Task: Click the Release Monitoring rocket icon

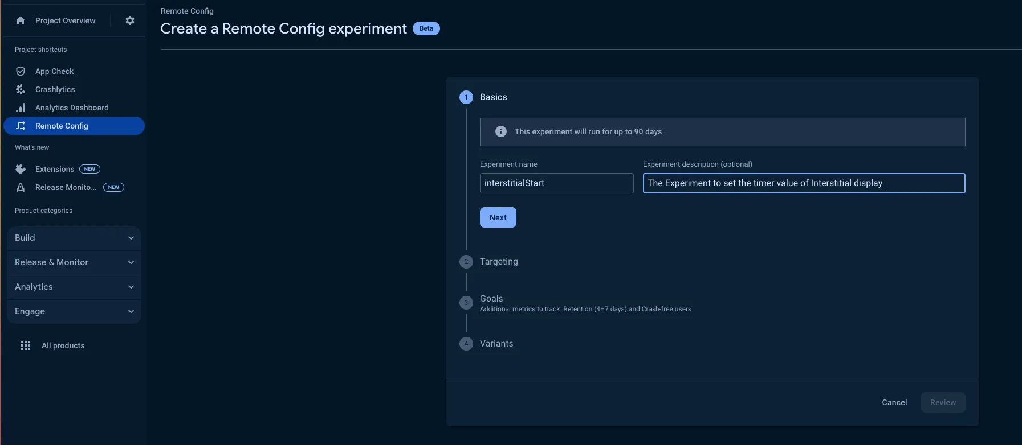Action: (21, 187)
